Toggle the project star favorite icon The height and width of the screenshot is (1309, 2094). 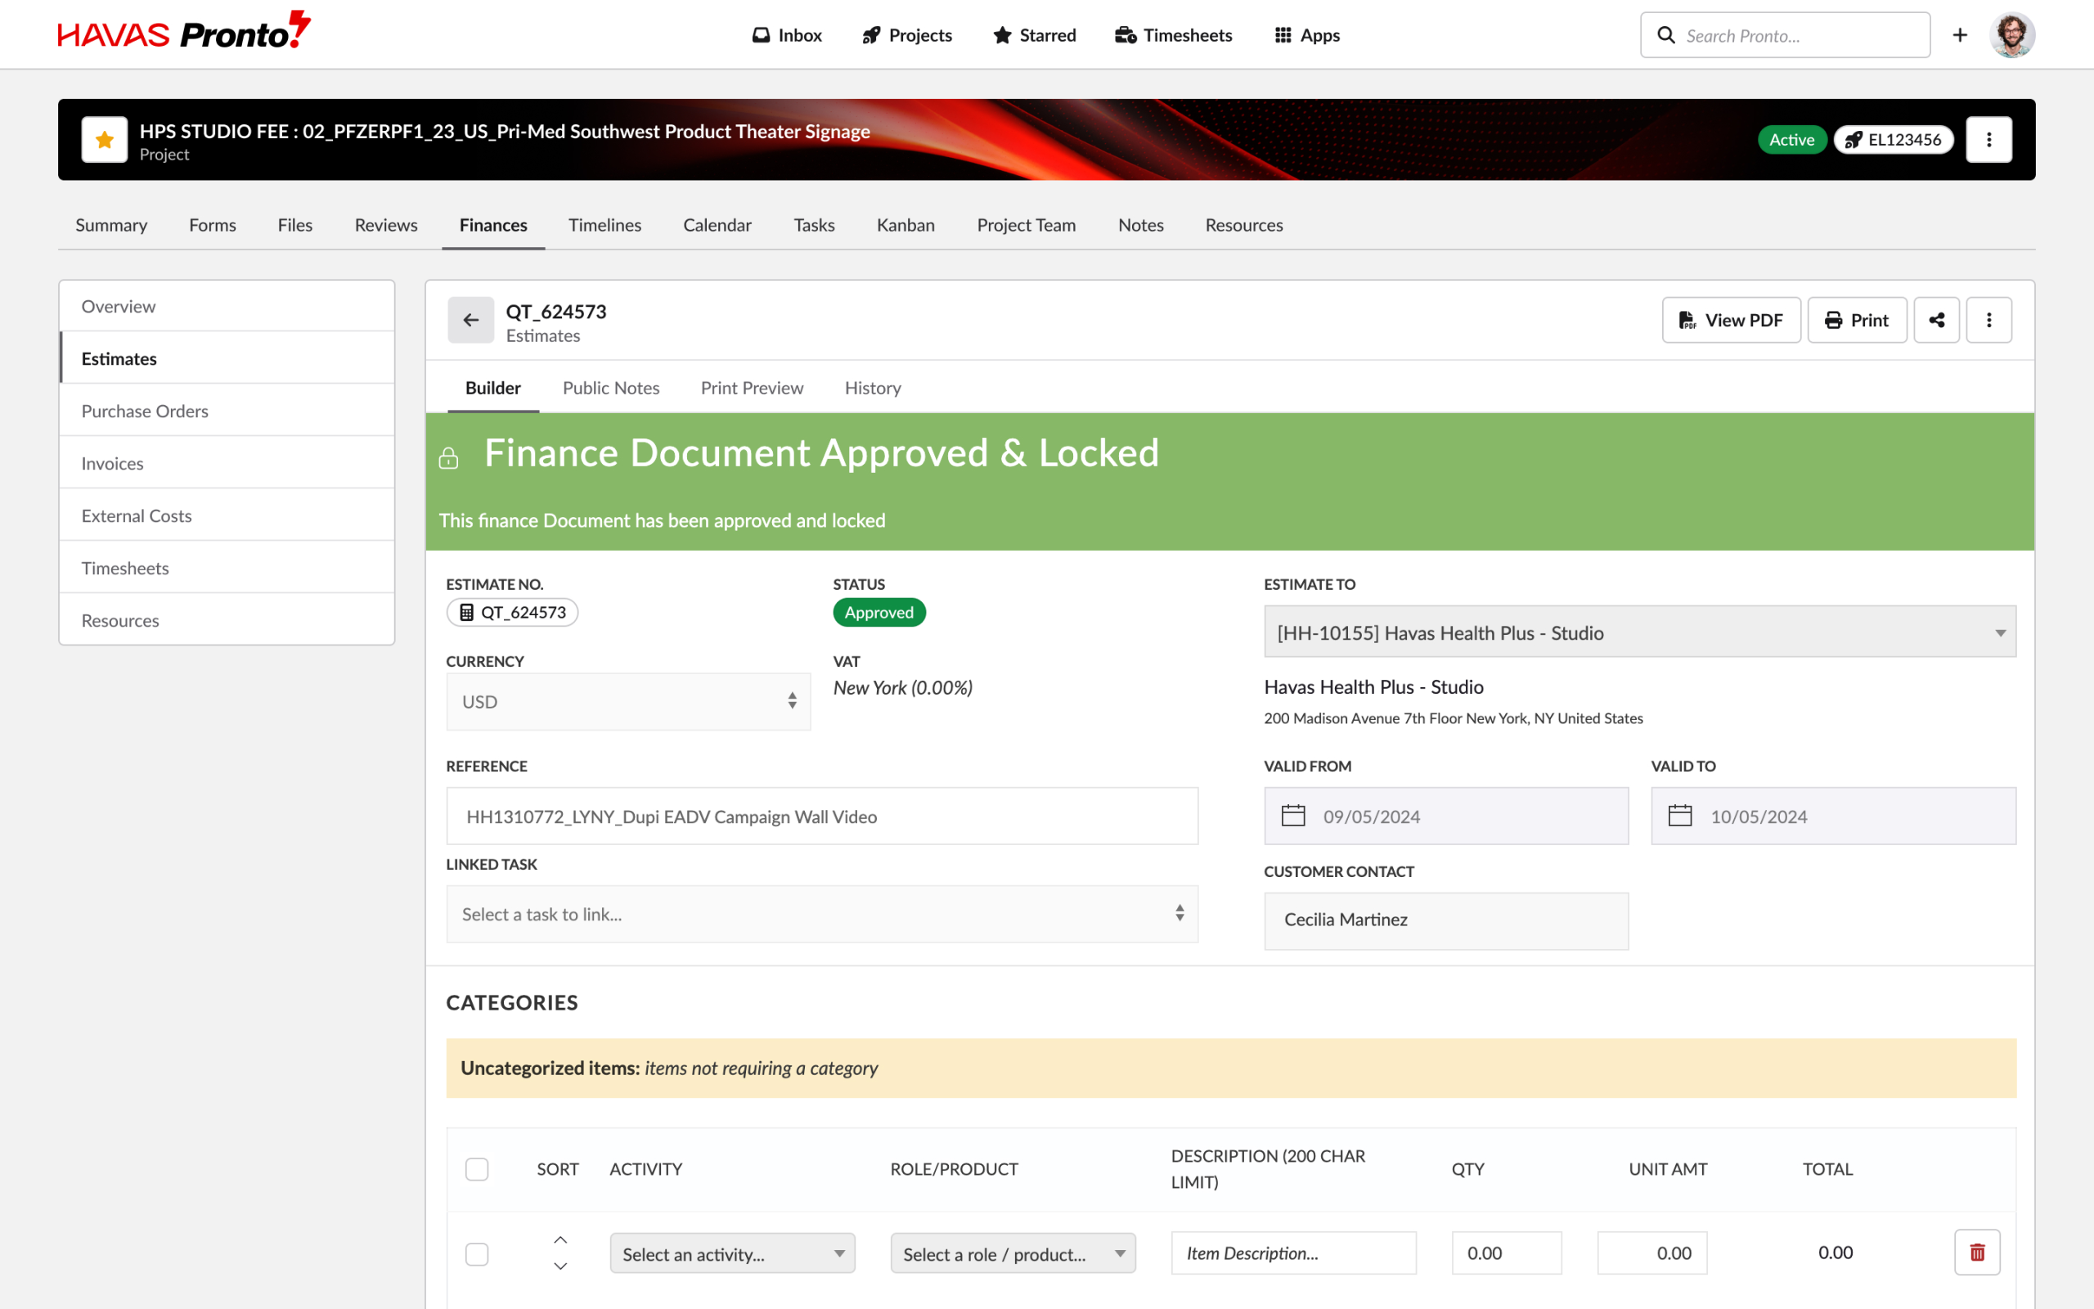[x=105, y=139]
